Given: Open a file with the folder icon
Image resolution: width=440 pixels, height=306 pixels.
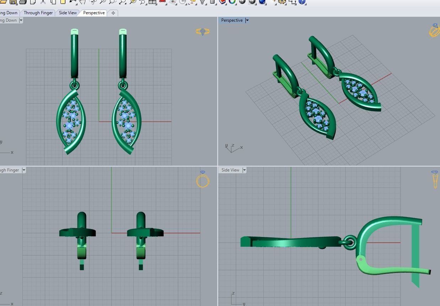Looking at the screenshot, I should click(x=3, y=2).
